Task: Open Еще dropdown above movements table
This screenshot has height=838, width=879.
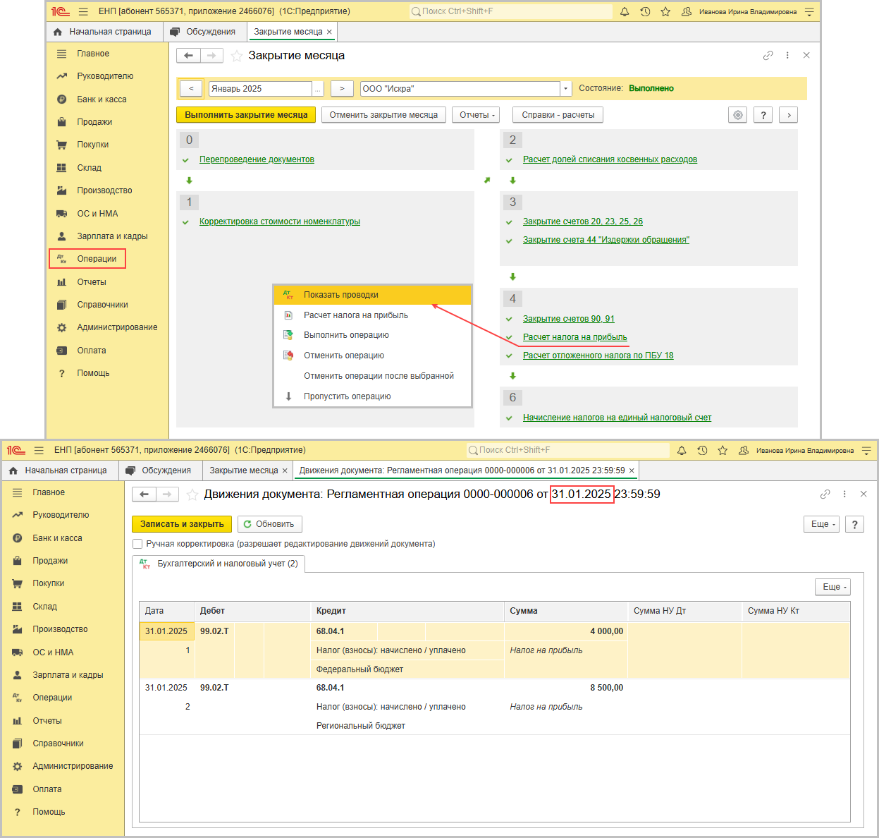Action: (832, 587)
